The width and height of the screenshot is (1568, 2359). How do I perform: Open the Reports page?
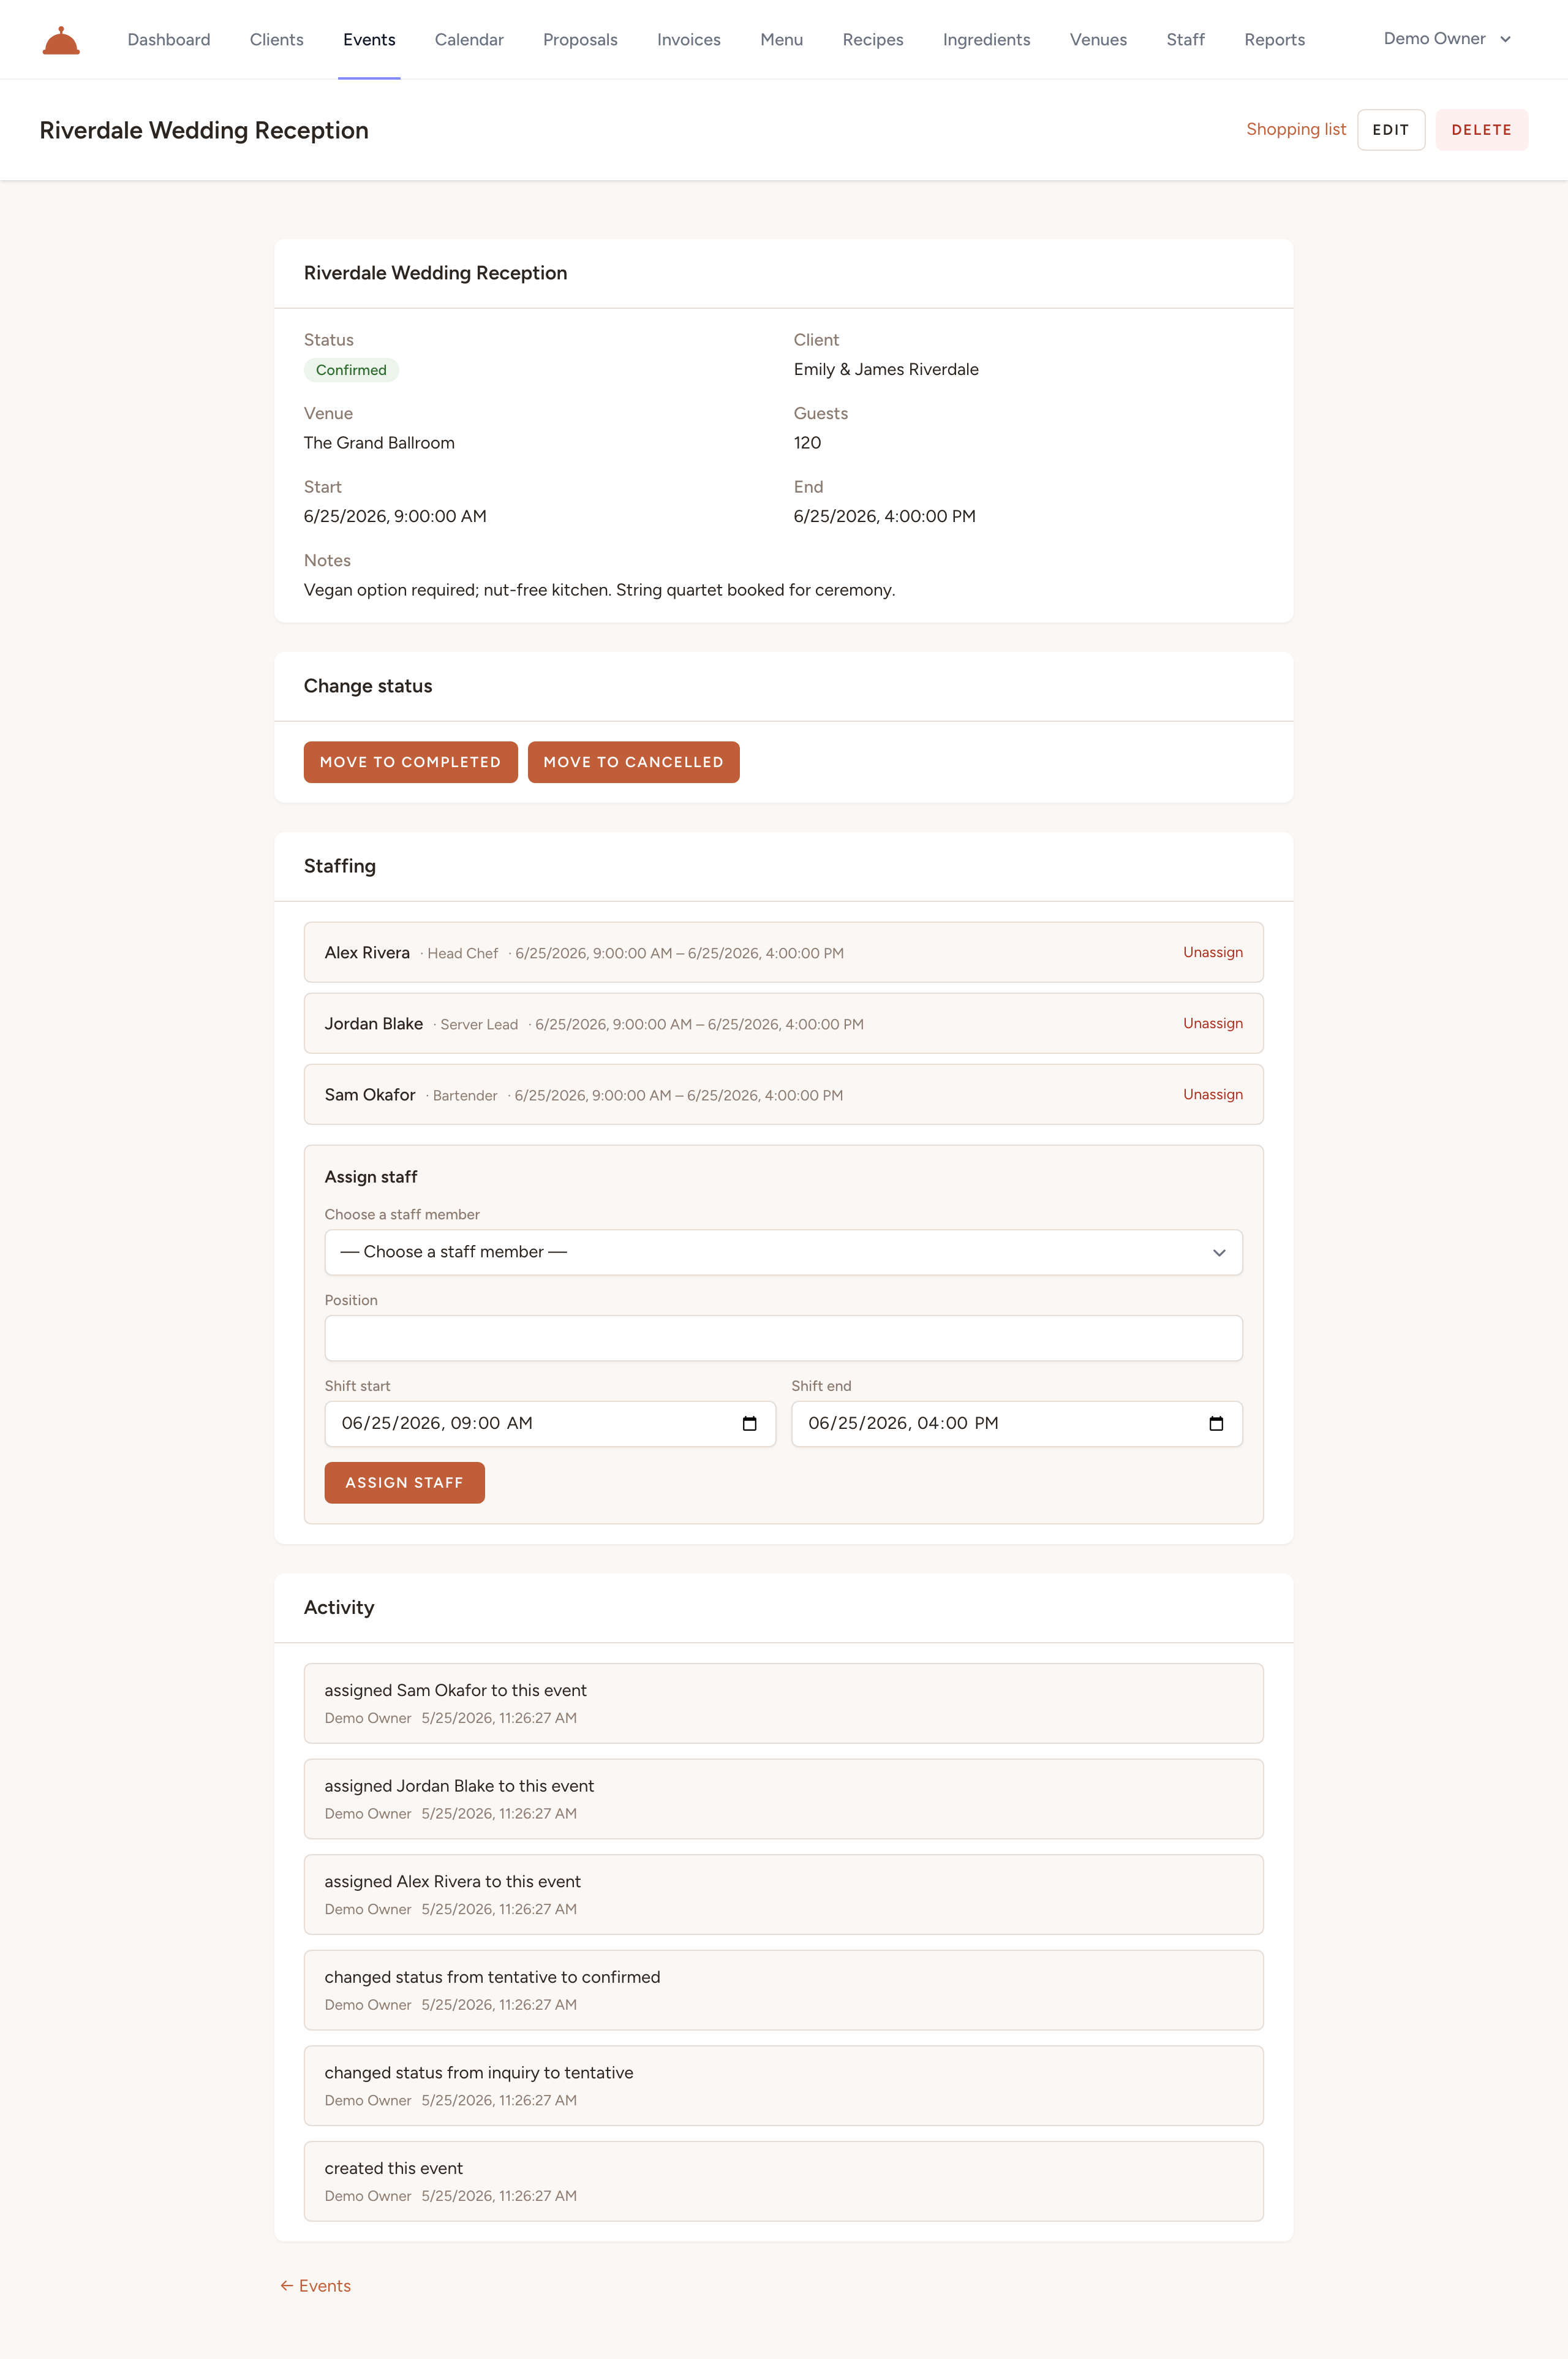coord(1274,40)
